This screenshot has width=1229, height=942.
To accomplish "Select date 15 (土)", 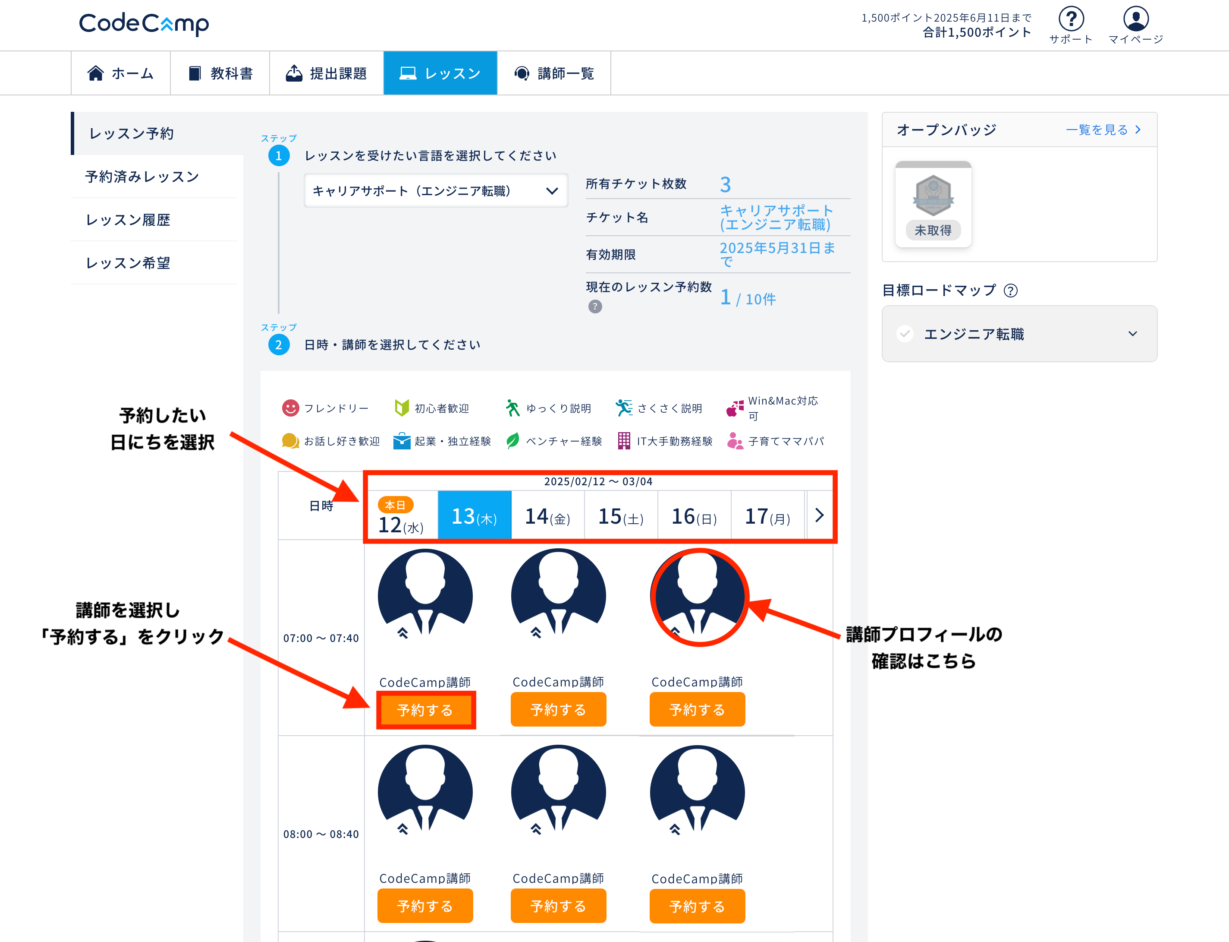I will coord(621,515).
